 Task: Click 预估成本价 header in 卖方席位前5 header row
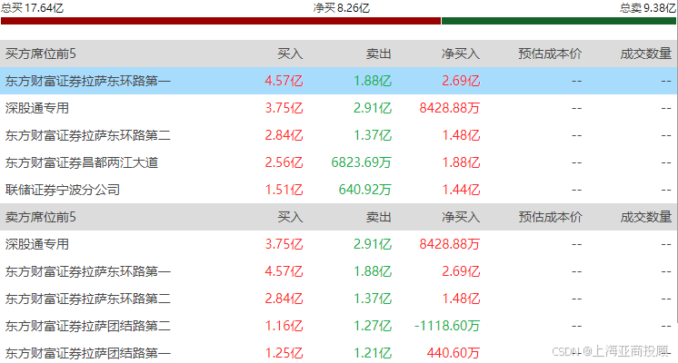click(550, 217)
